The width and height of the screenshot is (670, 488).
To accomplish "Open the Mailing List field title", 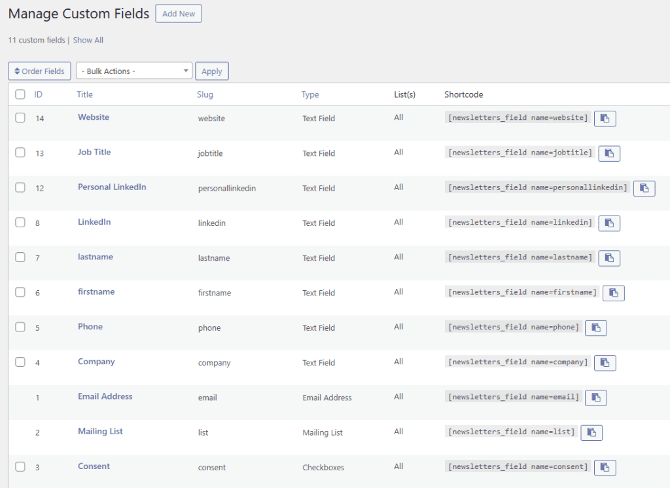I will (100, 431).
